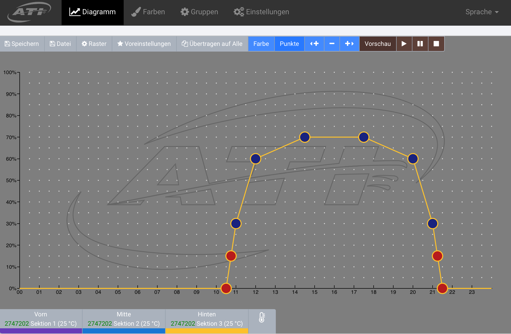This screenshot has width=511, height=334.
Task: Click Speichern to save
Action: (x=22, y=44)
